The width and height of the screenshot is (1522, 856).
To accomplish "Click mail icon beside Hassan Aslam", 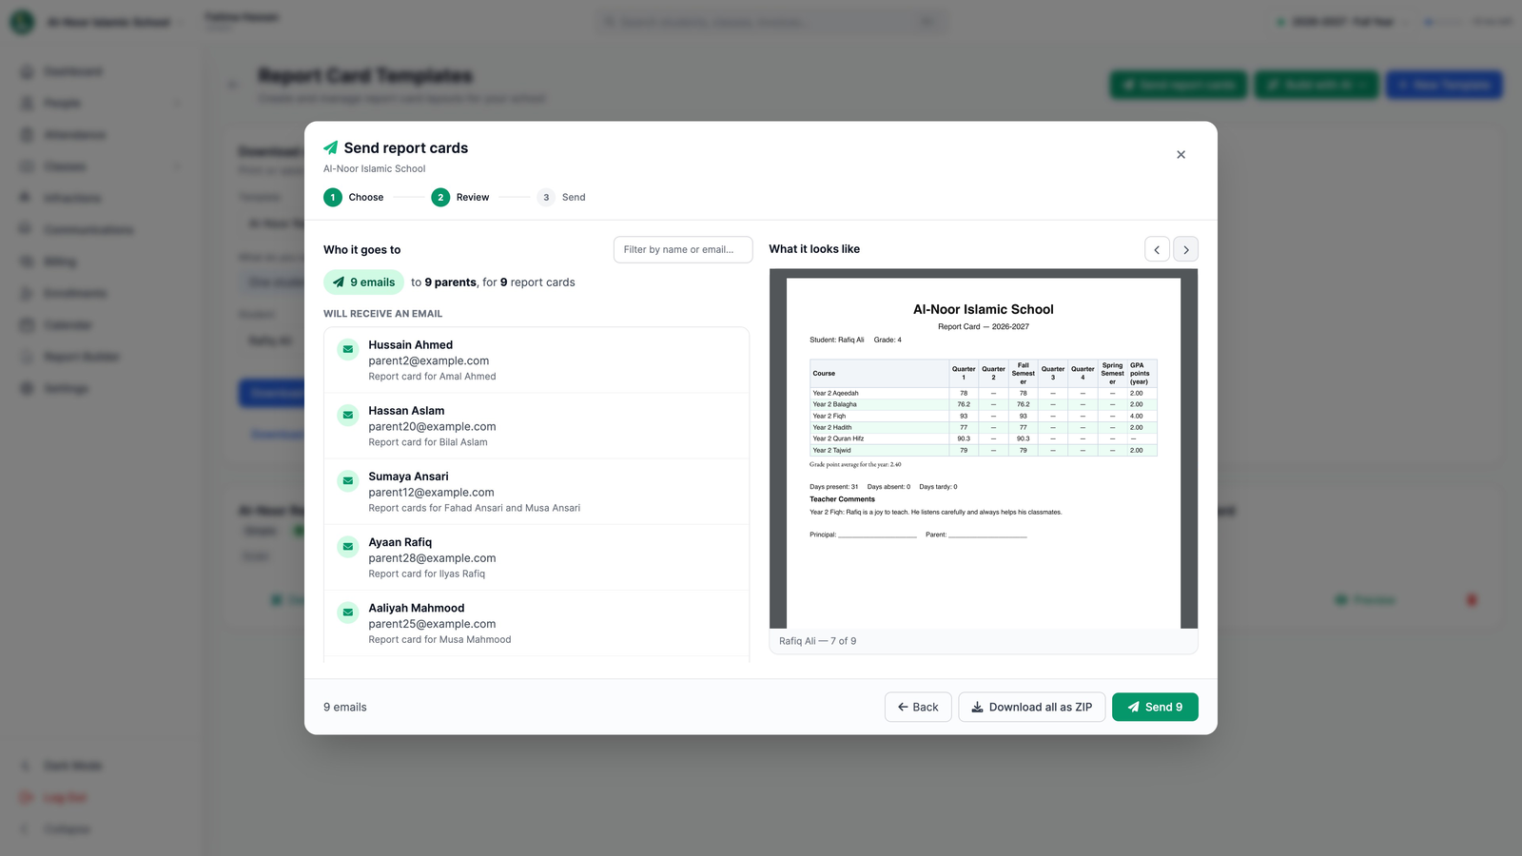I will [348, 415].
